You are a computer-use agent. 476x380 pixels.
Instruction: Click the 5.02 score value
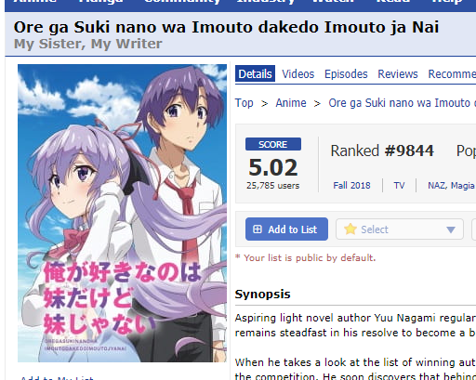pos(273,167)
